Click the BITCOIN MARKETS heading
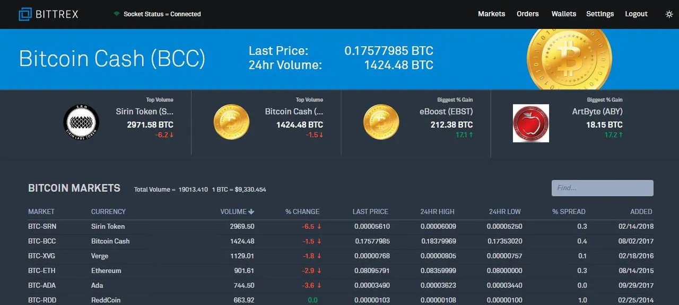This screenshot has height=305, width=679. click(x=74, y=188)
